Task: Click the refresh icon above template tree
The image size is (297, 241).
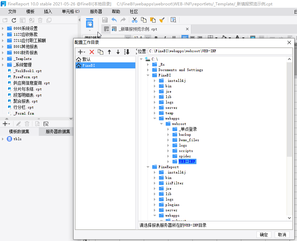Action: point(14,20)
